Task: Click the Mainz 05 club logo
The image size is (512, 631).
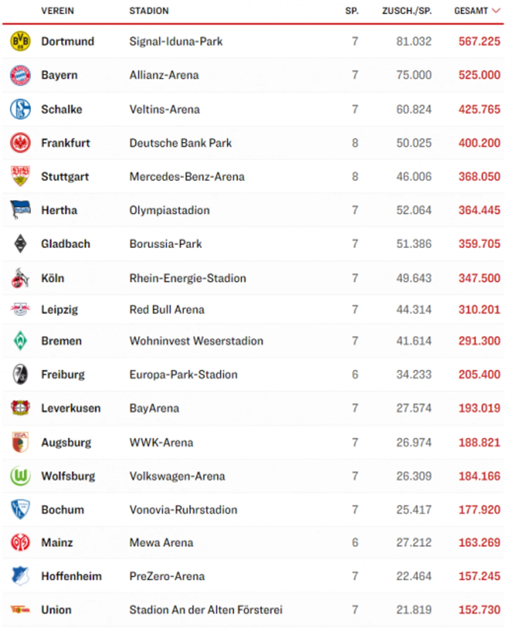Action: coord(20,542)
